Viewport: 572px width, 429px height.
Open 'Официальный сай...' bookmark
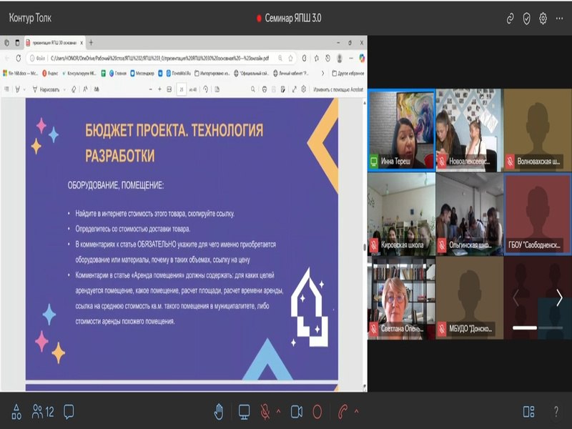coord(252,74)
